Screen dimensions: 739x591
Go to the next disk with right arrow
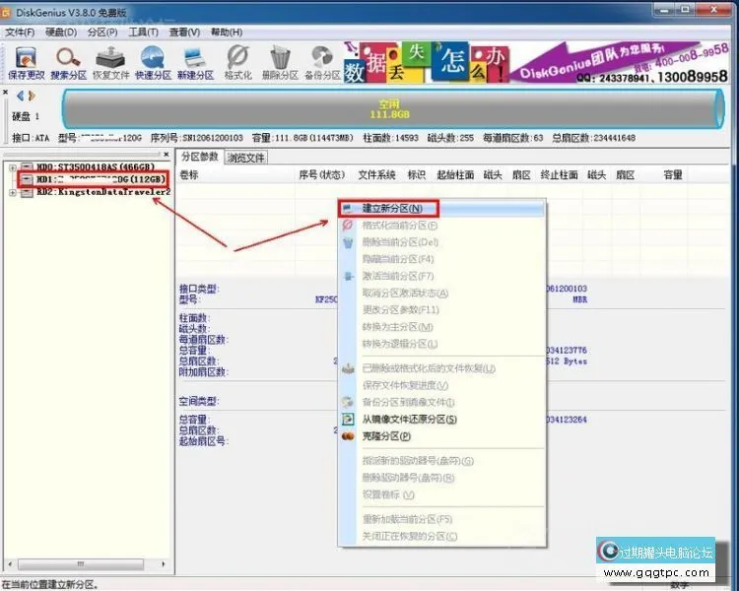click(32, 96)
